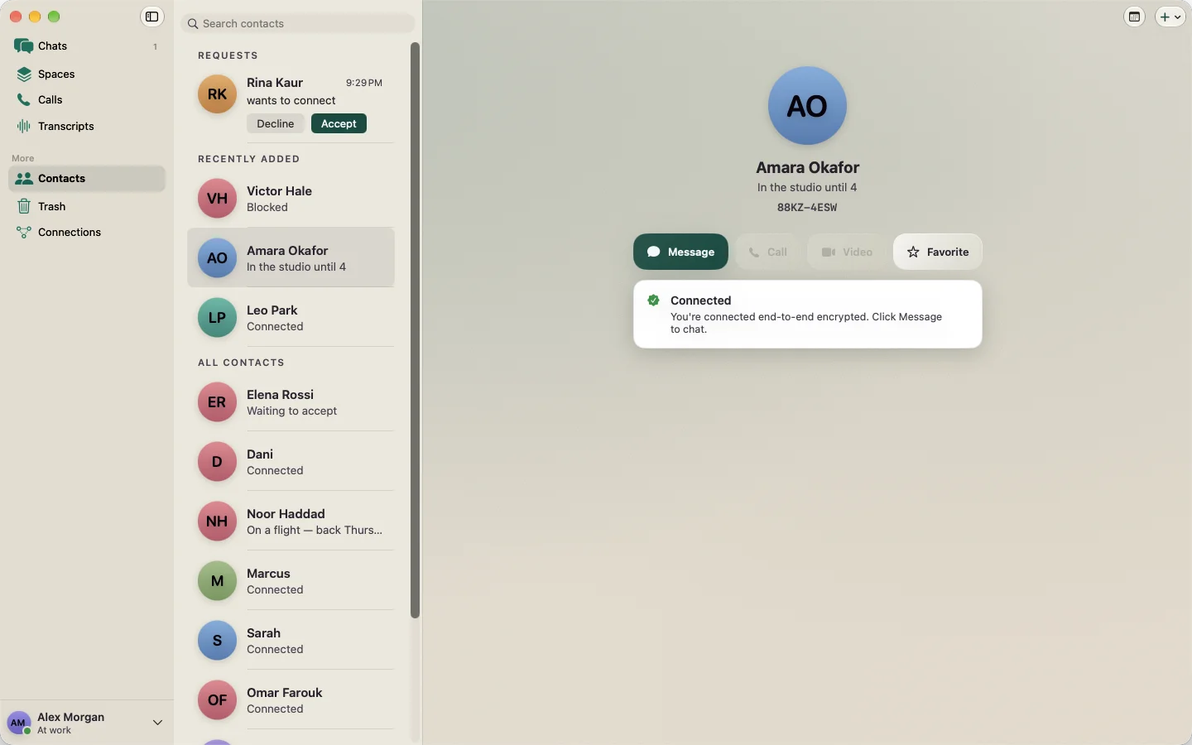Screen dimensions: 1192x745
Task: Click in the Search contacts field
Action: point(297,23)
